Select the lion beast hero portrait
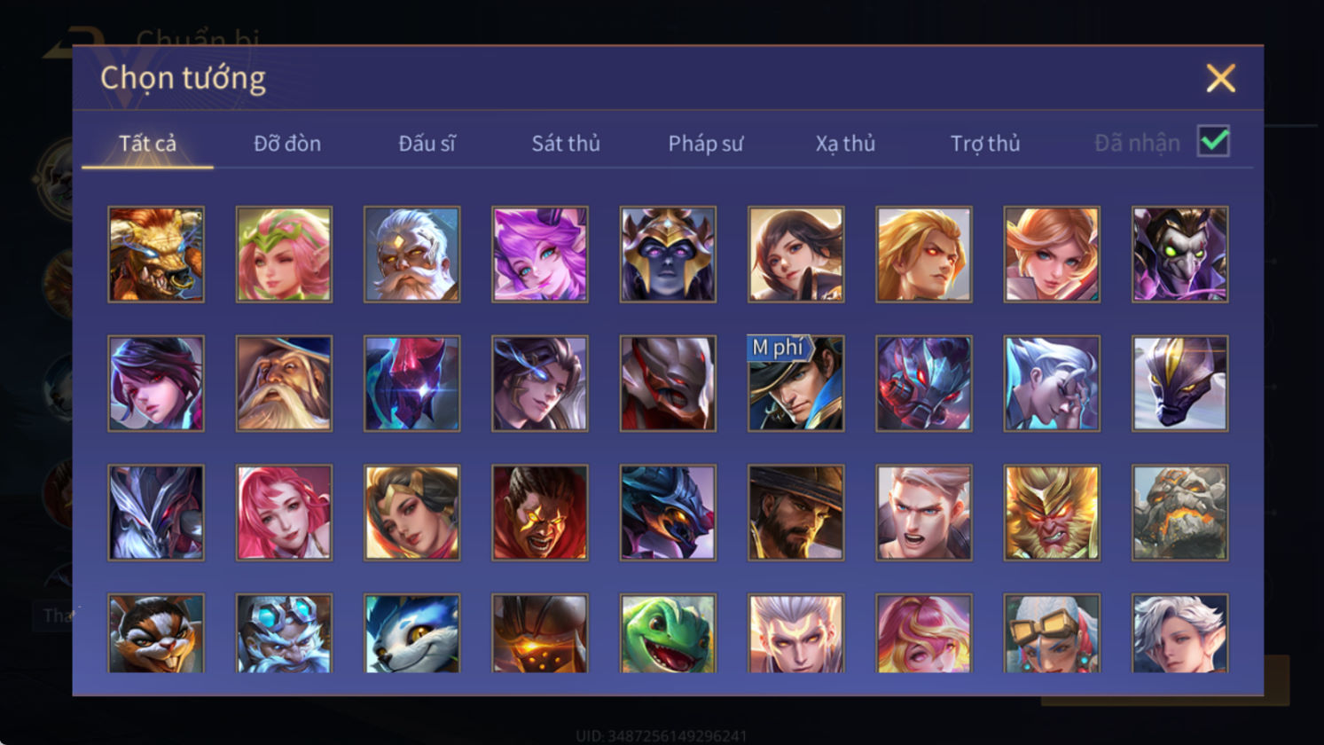1324x745 pixels. click(156, 255)
